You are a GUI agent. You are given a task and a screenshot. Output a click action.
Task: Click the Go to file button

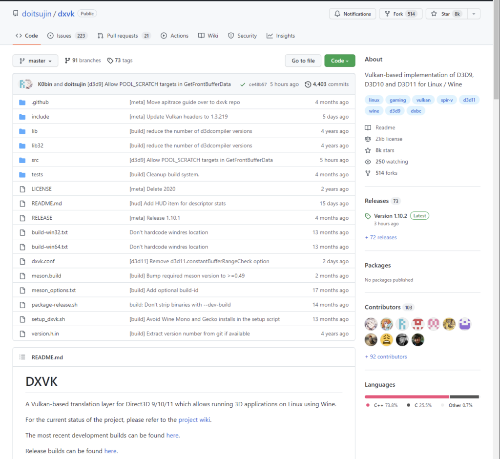coord(303,61)
